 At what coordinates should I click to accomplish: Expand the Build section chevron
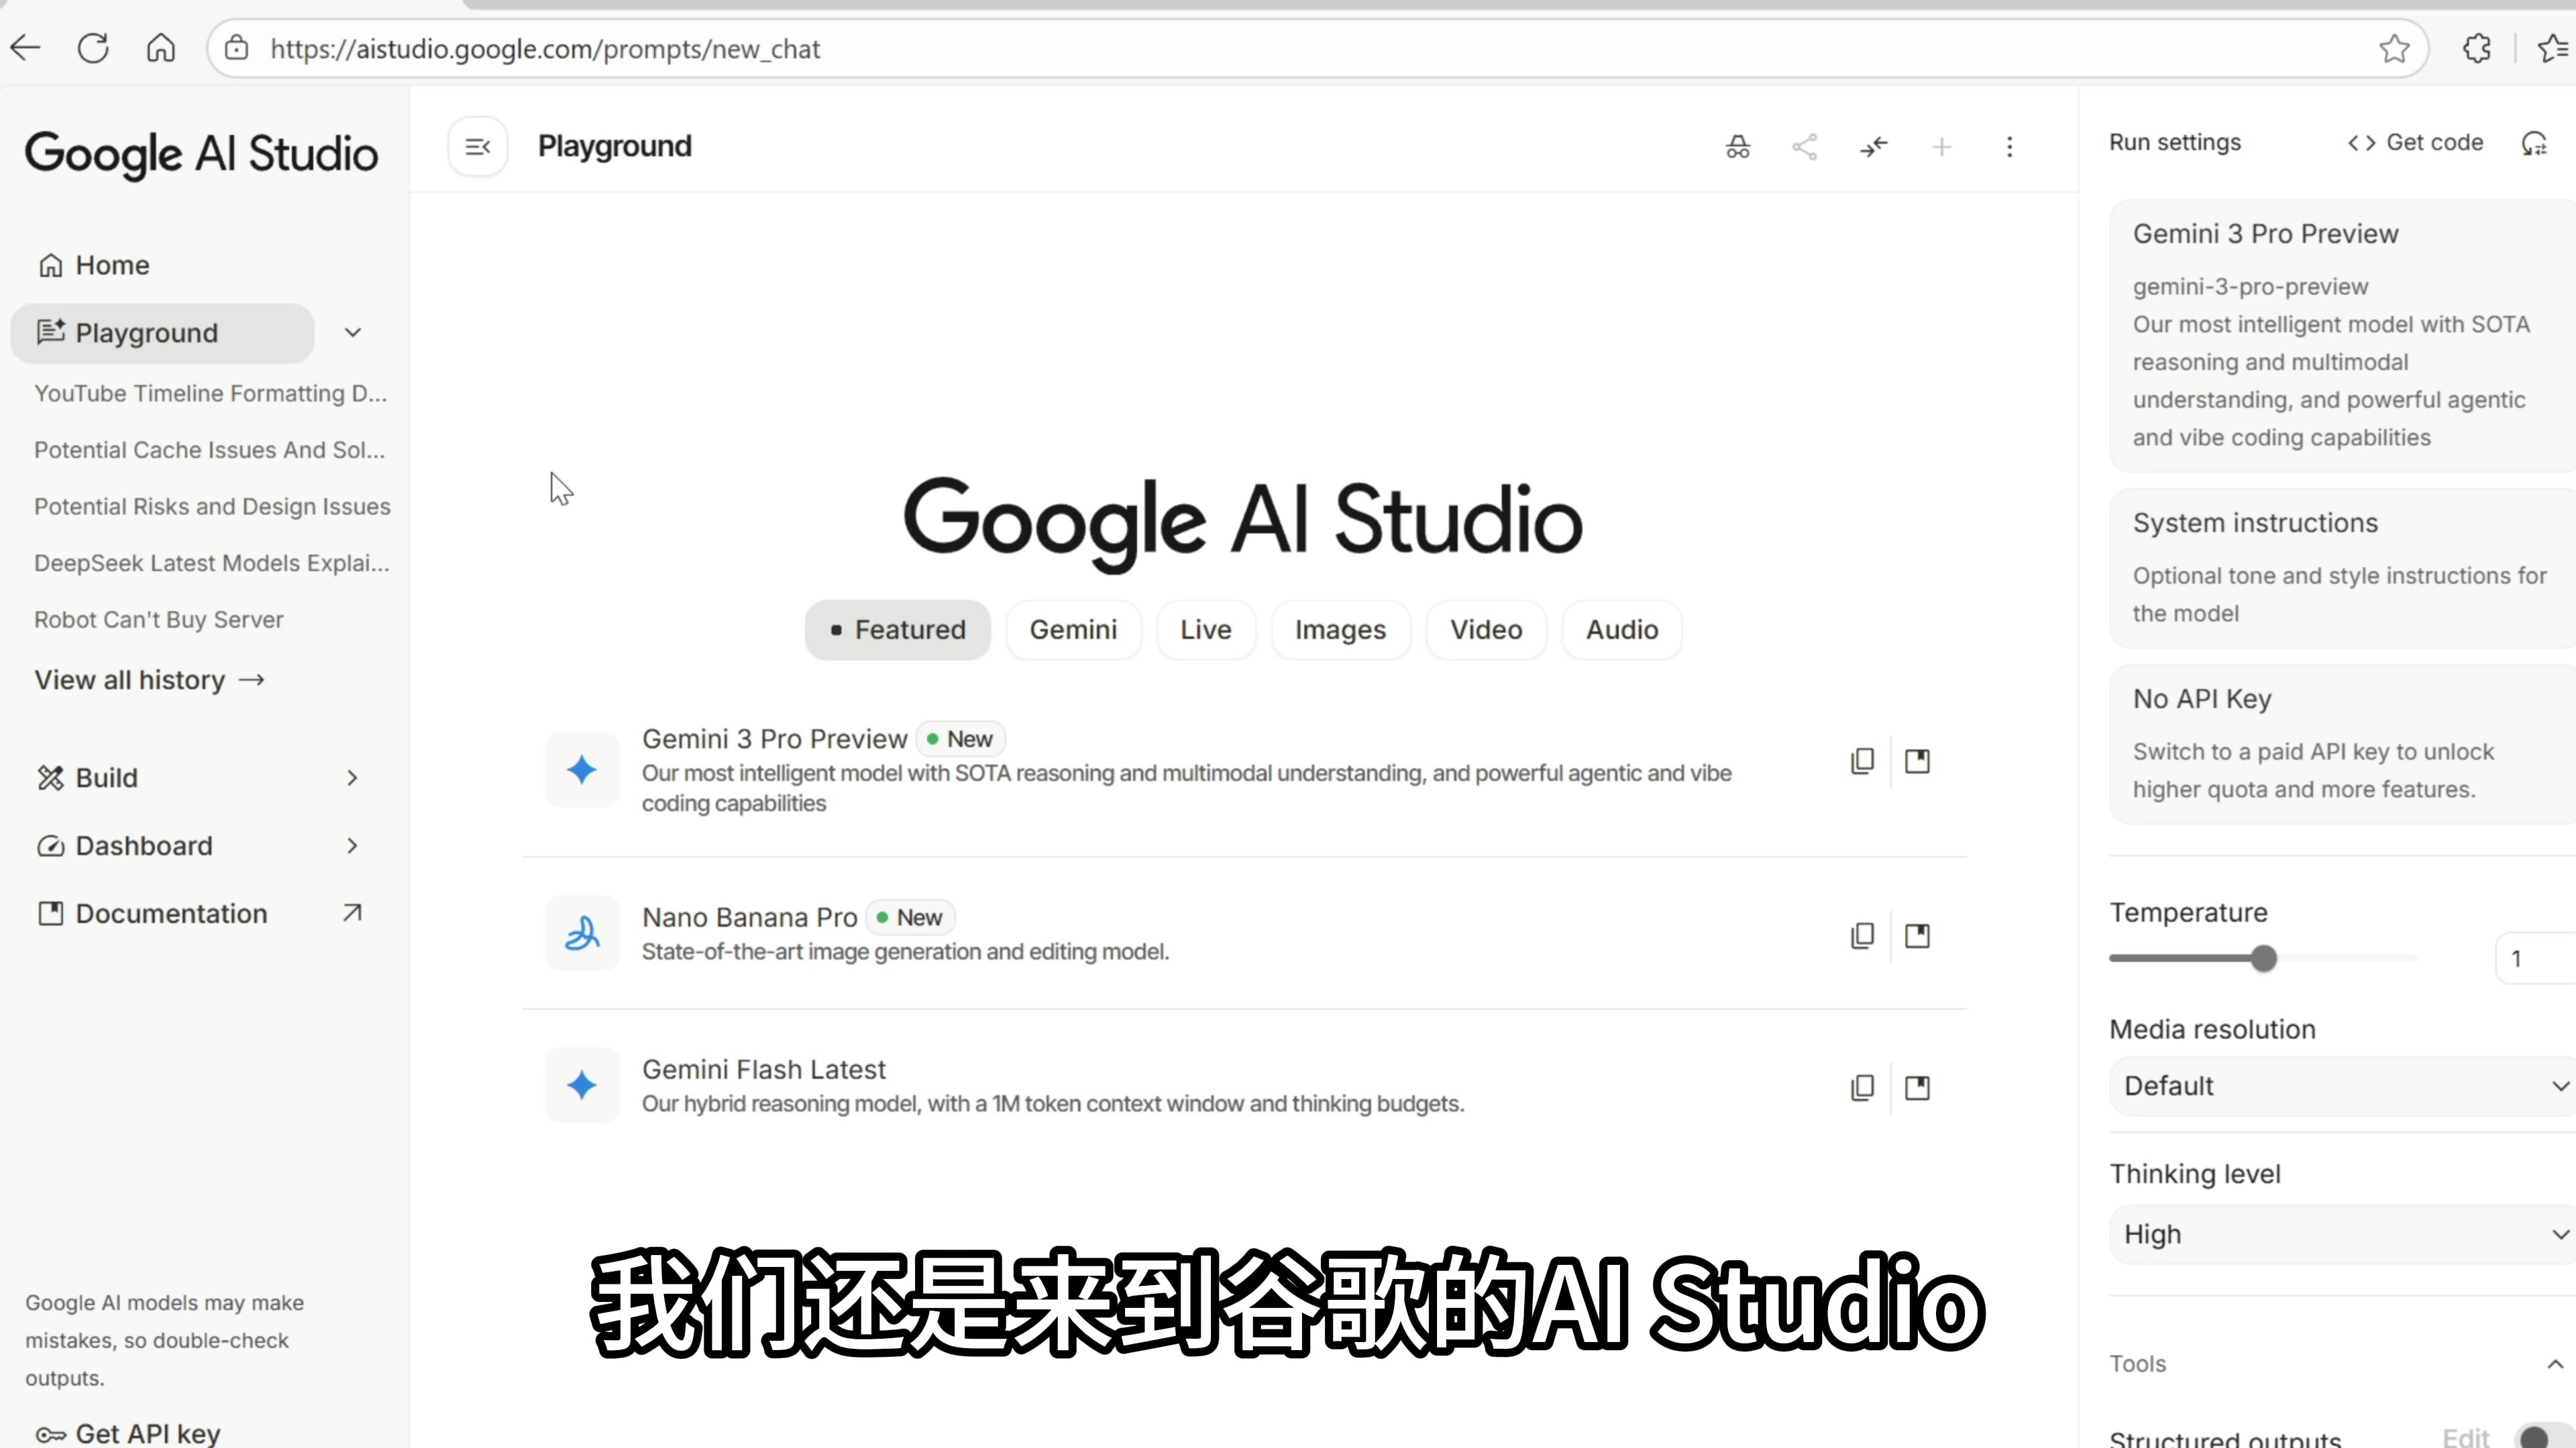(352, 778)
